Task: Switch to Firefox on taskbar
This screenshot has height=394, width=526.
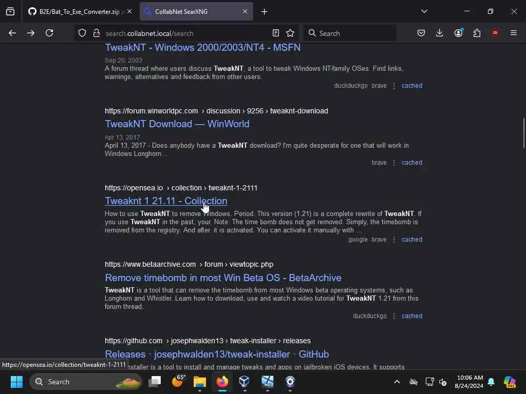Action: pos(222,382)
